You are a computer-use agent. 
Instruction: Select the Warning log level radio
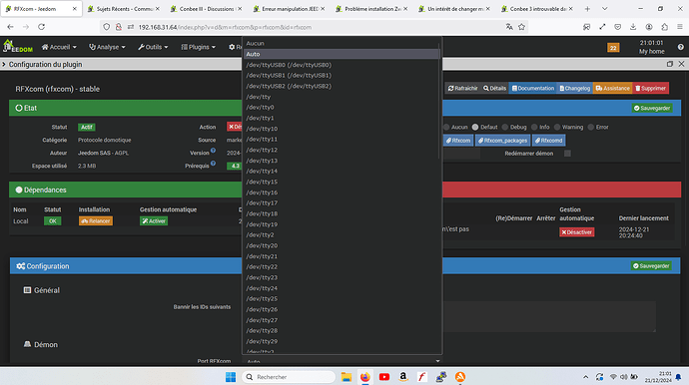(557, 127)
